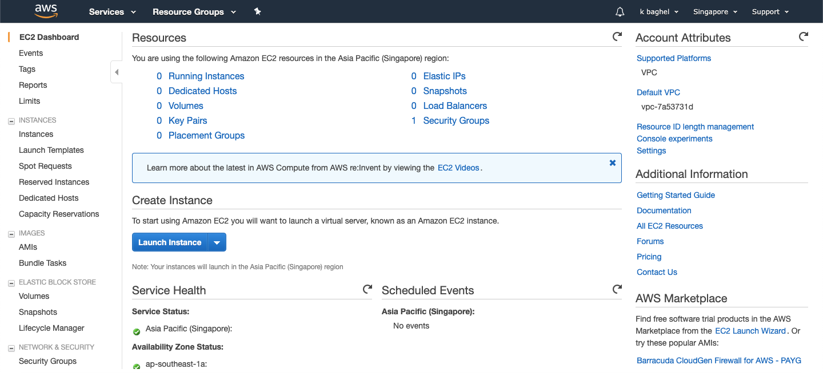
Task: Collapse the NETWORK & SECURITY section
Action: click(x=11, y=348)
